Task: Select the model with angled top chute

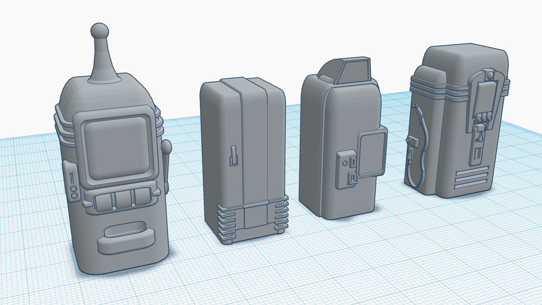Action: (343, 138)
